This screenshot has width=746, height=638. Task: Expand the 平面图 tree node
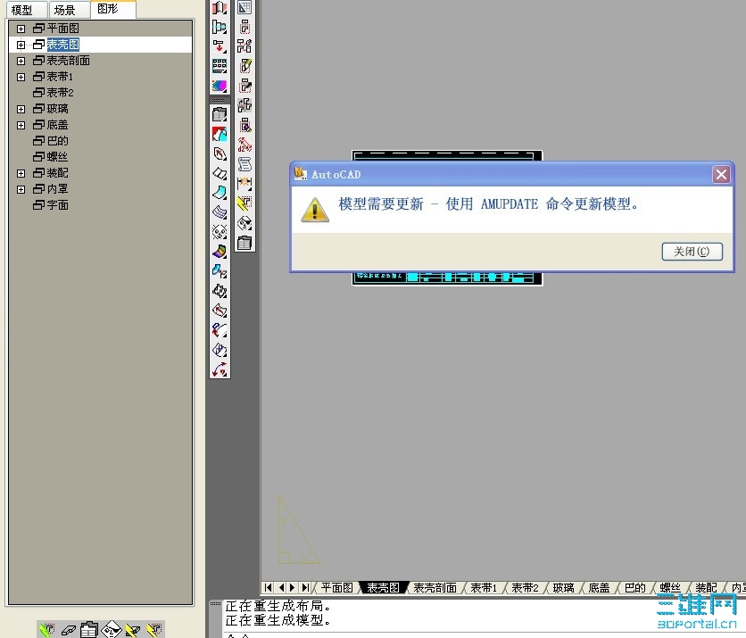coord(21,29)
